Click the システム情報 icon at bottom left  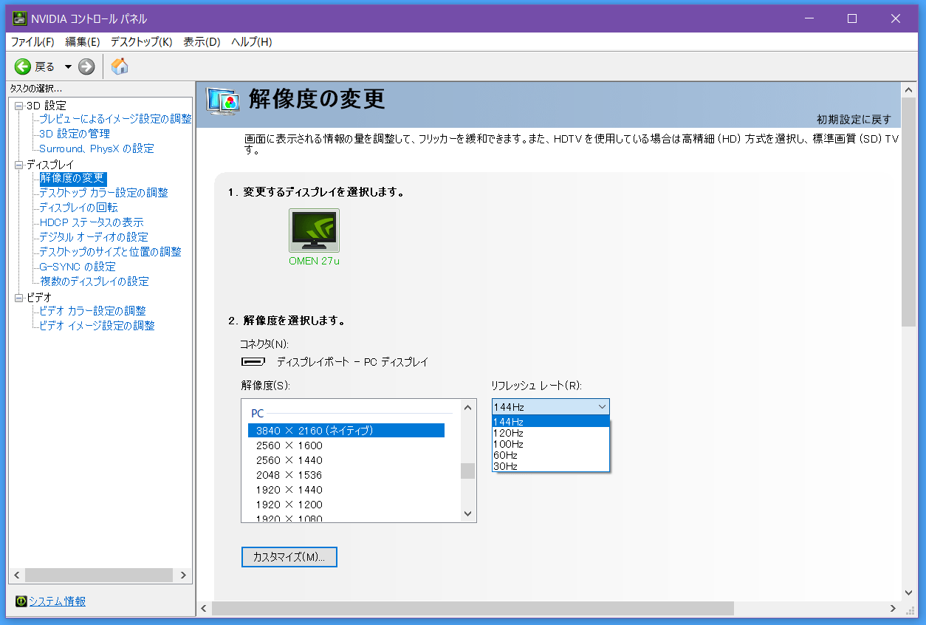[21, 601]
